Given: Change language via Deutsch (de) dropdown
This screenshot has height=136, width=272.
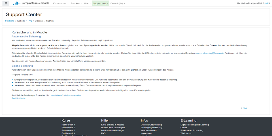Looking at the screenshot, I should pyautogui.click(x=118, y=3).
